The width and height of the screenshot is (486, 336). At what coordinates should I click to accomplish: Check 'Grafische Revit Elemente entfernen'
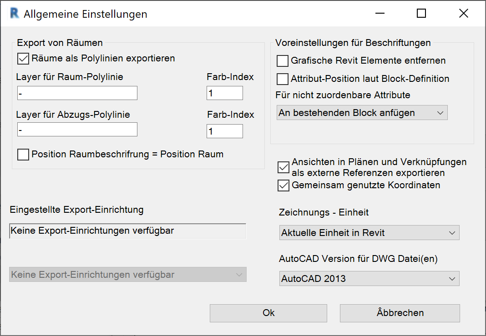283,61
